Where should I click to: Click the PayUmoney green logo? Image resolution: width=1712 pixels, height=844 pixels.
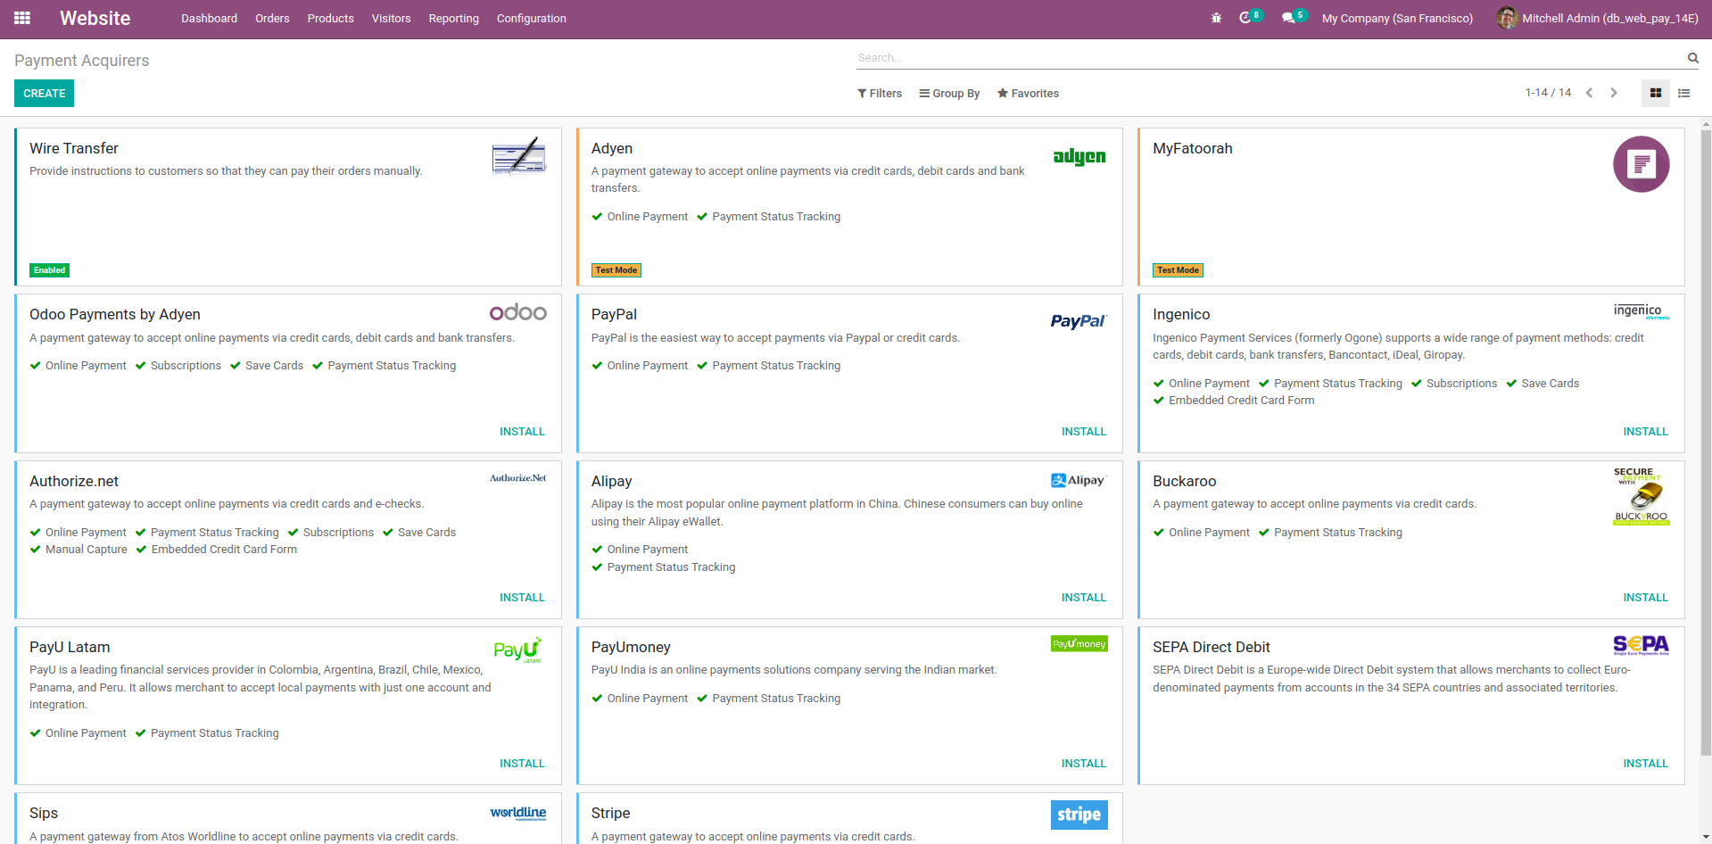(x=1079, y=643)
